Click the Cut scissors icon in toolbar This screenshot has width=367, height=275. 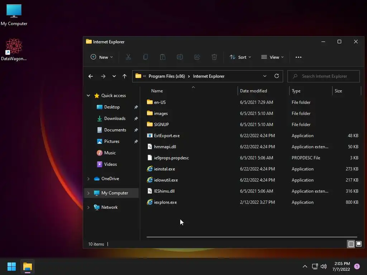[x=128, y=57]
